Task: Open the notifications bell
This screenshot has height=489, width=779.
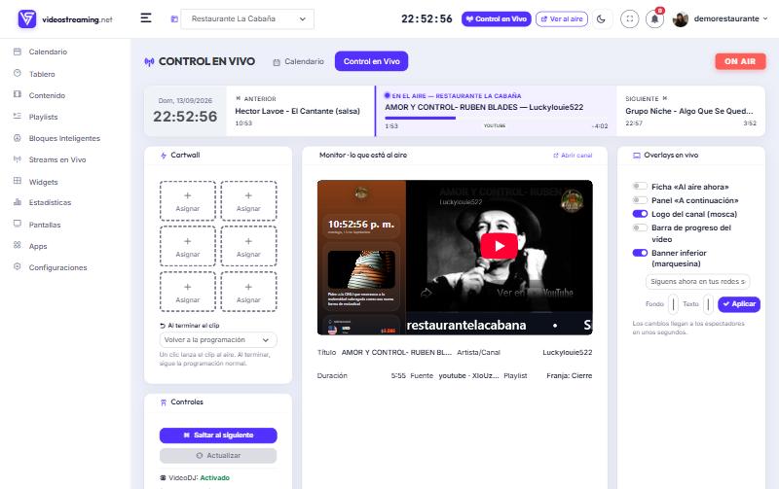Action: pyautogui.click(x=654, y=18)
